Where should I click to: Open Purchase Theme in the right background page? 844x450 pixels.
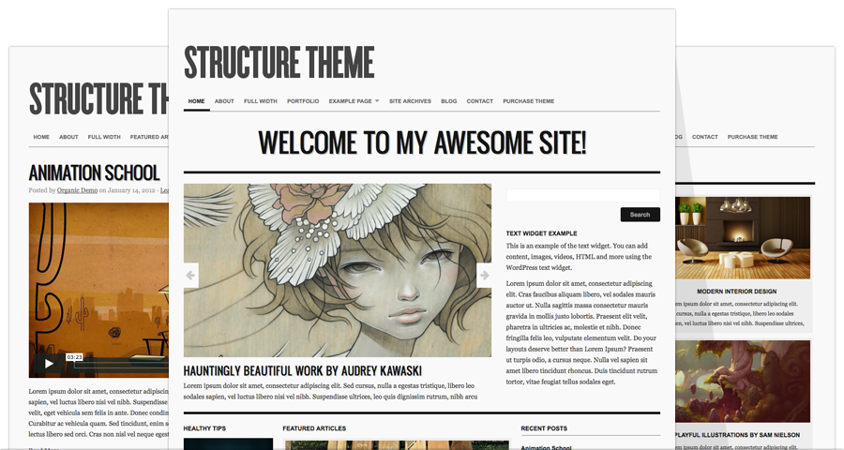tap(752, 137)
